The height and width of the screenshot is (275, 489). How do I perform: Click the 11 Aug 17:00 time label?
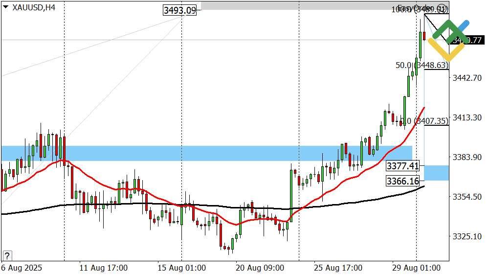(104, 268)
